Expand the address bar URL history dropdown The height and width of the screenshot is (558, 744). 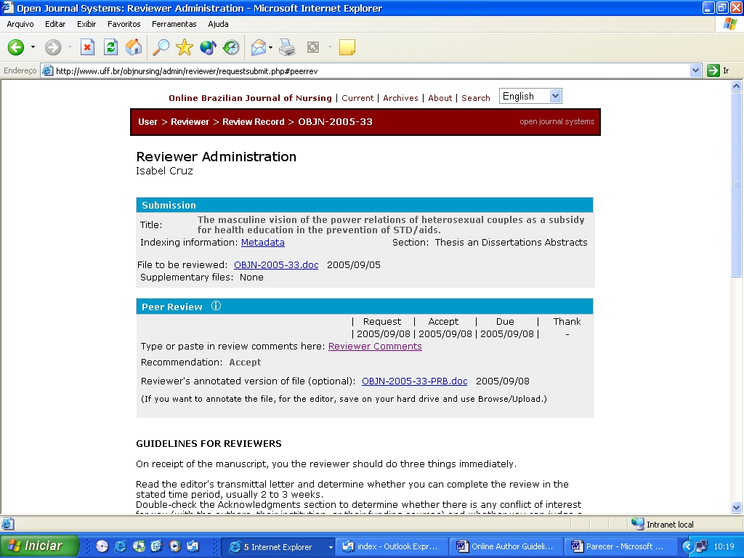pyautogui.click(x=695, y=70)
